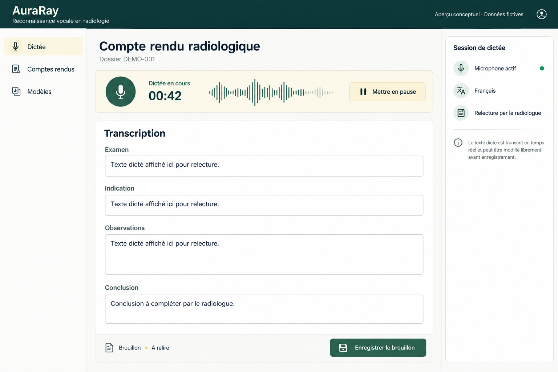Click the Français language label
Image resolution: width=558 pixels, height=372 pixels.
click(x=485, y=91)
